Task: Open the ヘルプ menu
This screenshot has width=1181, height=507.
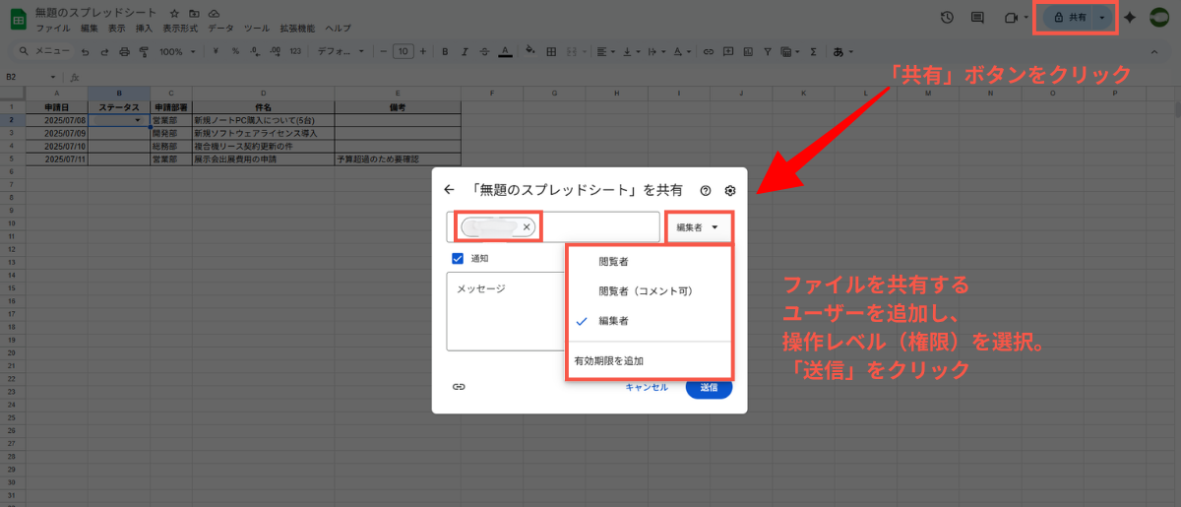Action: coord(338,29)
